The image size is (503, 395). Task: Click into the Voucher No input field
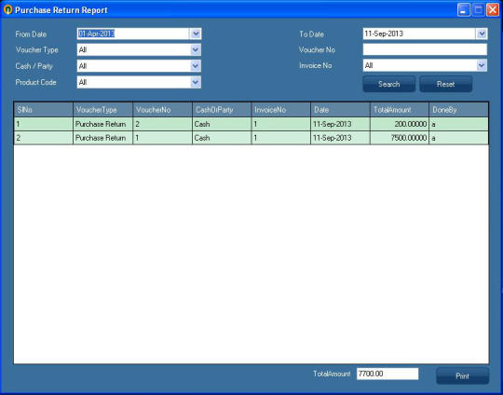[x=425, y=49]
